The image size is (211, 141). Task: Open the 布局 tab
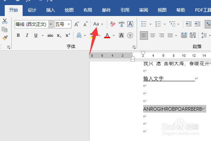click(x=87, y=10)
